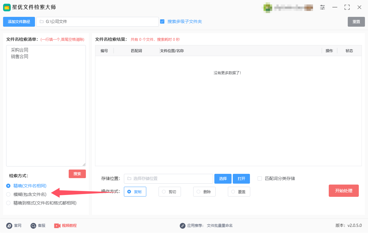Click the 应用推荐 link icon
Image resolution: width=368 pixels, height=233 pixels.
183,226
